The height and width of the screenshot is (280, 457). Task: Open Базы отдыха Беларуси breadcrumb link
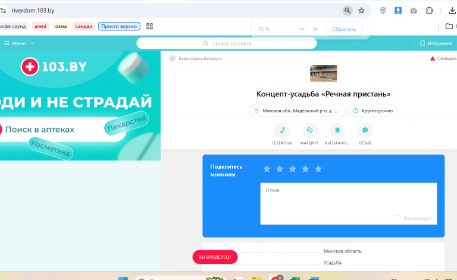pos(200,58)
